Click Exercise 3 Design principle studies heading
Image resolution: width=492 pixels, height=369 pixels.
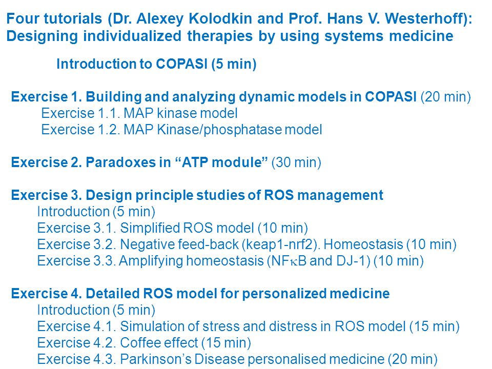click(x=197, y=195)
